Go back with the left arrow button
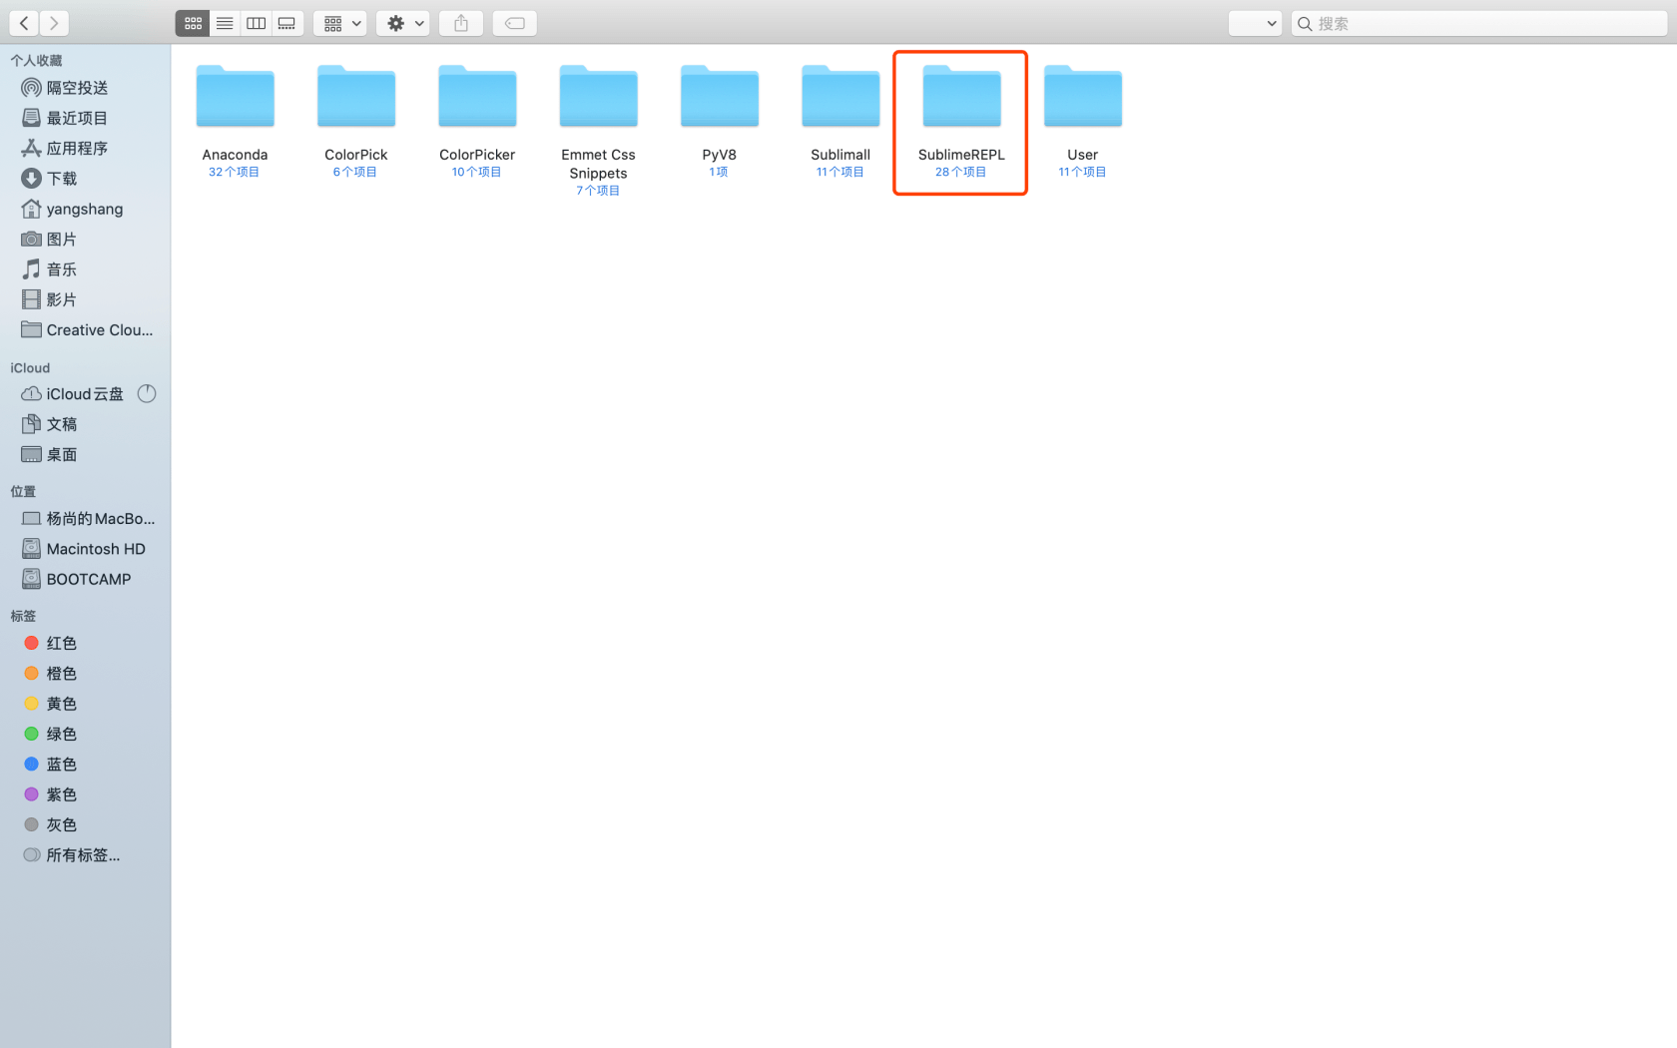 [x=24, y=23]
